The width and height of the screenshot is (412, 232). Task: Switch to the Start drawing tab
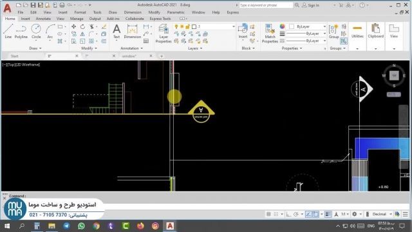tap(14, 56)
